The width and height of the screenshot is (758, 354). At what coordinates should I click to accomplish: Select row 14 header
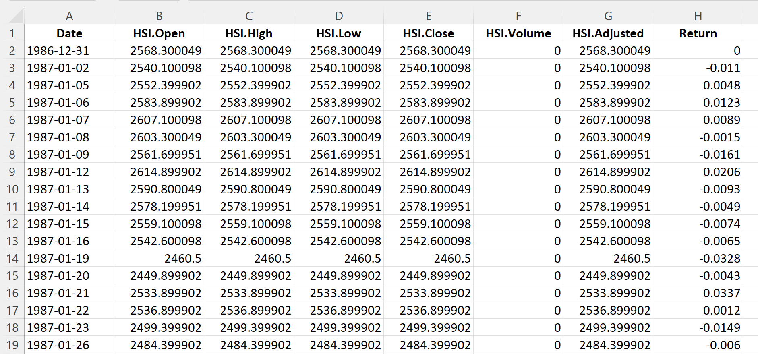click(x=12, y=258)
